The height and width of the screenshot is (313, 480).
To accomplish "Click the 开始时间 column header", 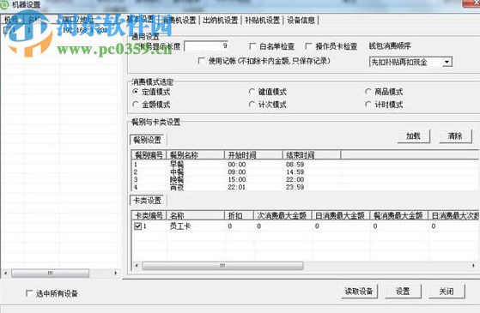I will 253,155.
